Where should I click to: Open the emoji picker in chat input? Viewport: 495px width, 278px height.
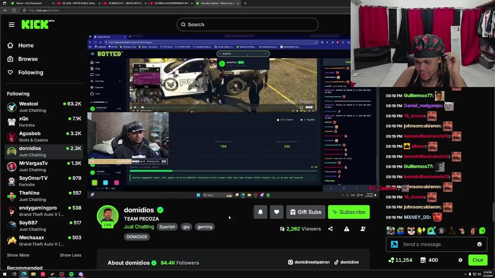[480, 244]
